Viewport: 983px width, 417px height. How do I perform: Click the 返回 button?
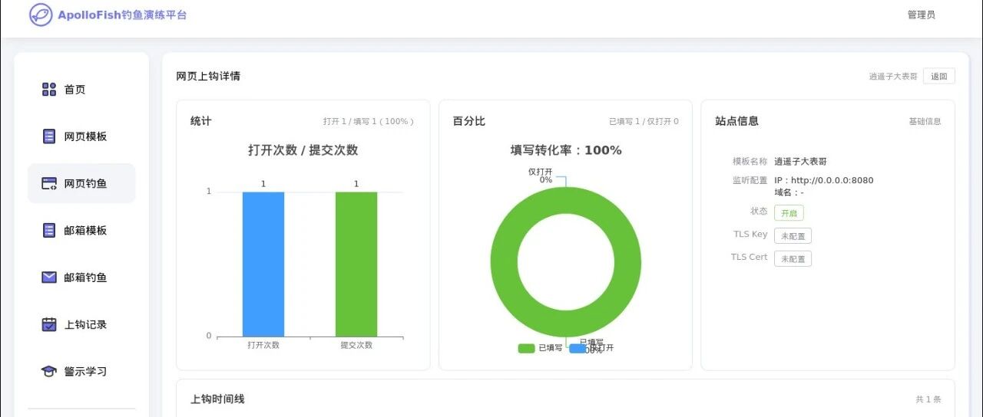click(939, 76)
